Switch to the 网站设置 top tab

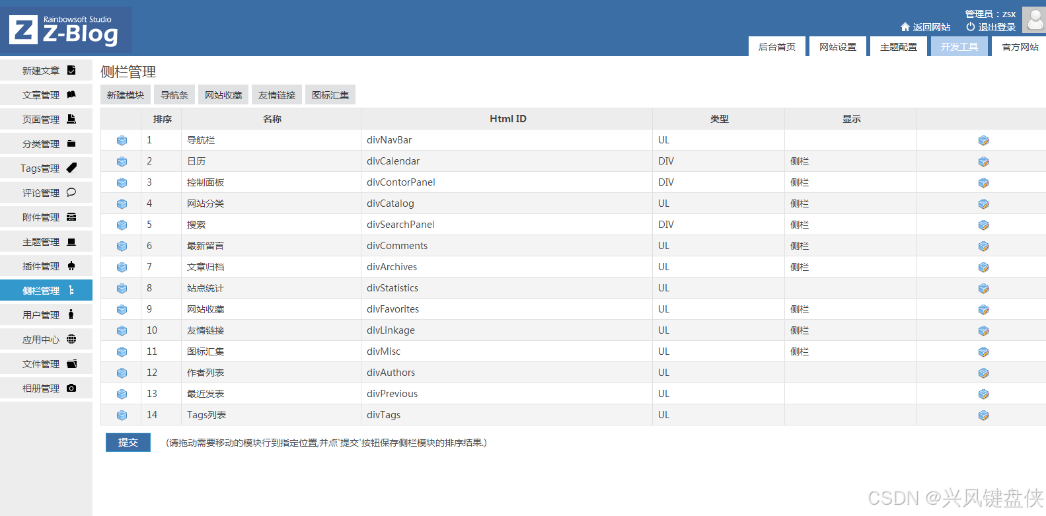837,47
